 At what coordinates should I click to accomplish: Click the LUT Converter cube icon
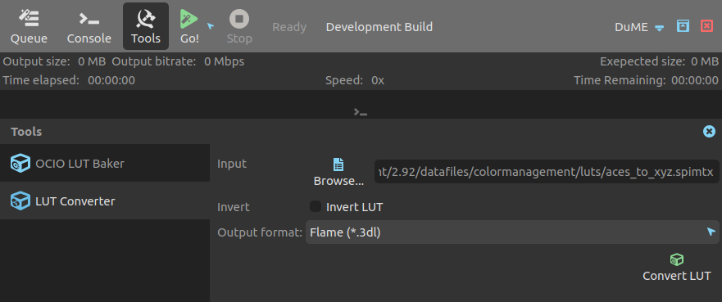pos(20,201)
